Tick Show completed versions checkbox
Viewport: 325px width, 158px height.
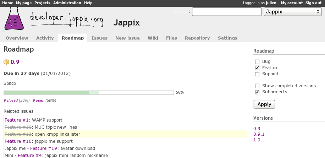(257, 86)
